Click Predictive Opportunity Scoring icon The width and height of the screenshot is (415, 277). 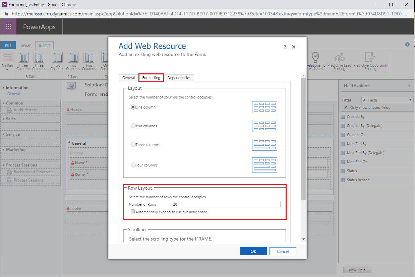tap(370, 61)
